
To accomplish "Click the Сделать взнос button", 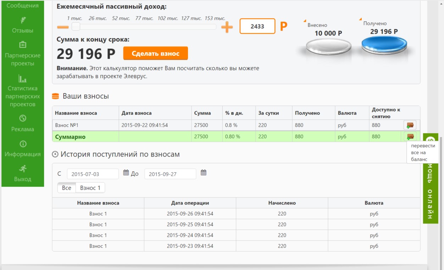I will tap(156, 54).
